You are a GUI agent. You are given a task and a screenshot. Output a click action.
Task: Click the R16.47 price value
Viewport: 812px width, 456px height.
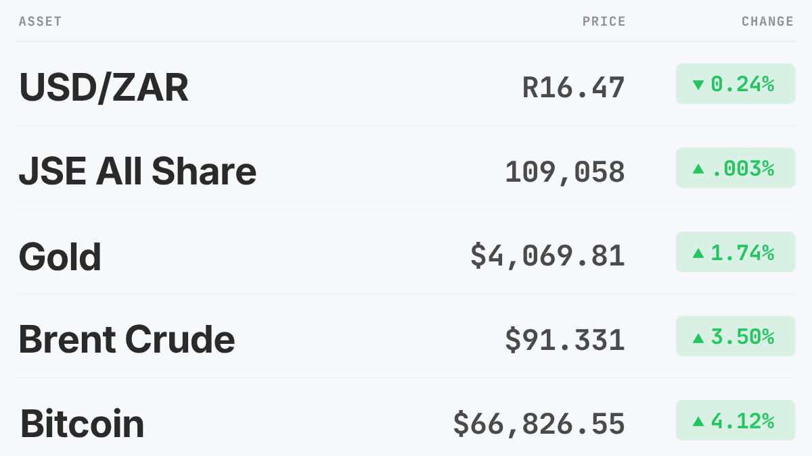[574, 87]
